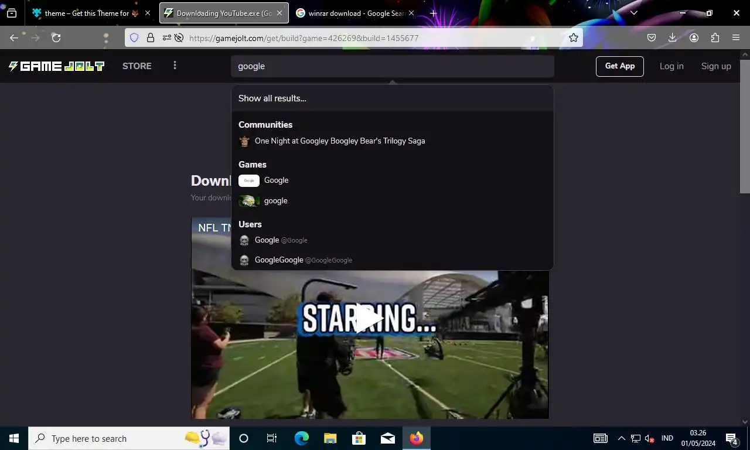Open Cortana from the taskbar
The width and height of the screenshot is (750, 450).
(244, 438)
